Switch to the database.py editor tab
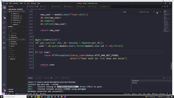Image resolution: width=174 pixels, height=98 pixels. 69,7
